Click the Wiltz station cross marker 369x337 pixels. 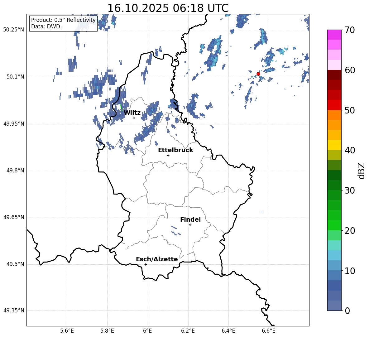coord(134,118)
